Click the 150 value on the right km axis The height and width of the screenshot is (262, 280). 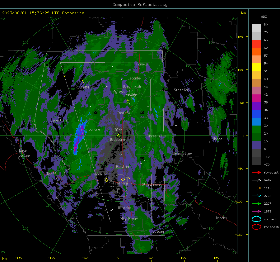pyautogui.click(x=240, y=37)
